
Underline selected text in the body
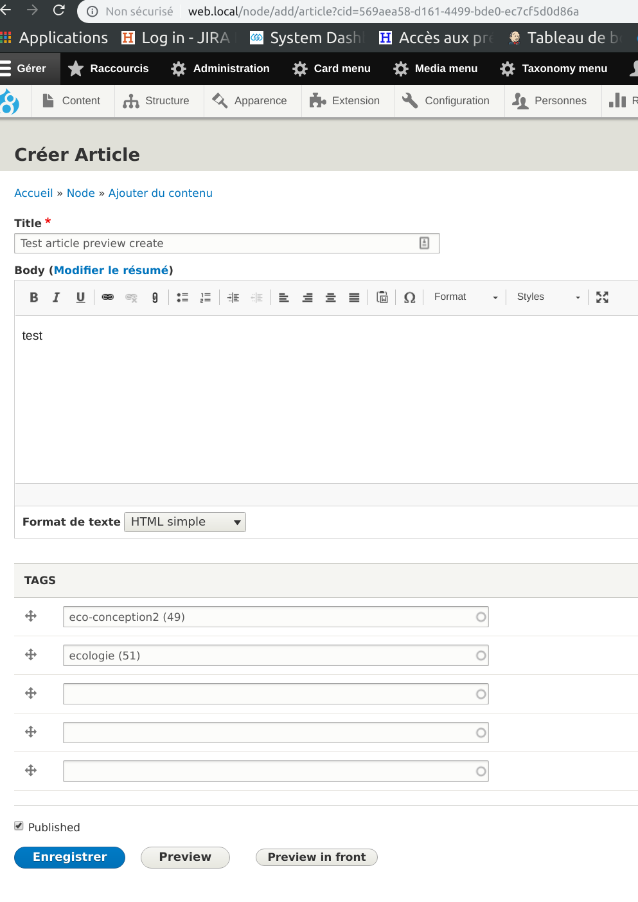[x=80, y=297]
